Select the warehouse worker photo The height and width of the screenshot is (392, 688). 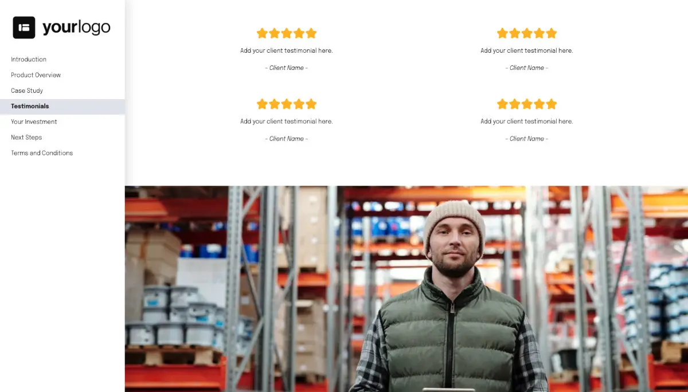click(x=406, y=289)
